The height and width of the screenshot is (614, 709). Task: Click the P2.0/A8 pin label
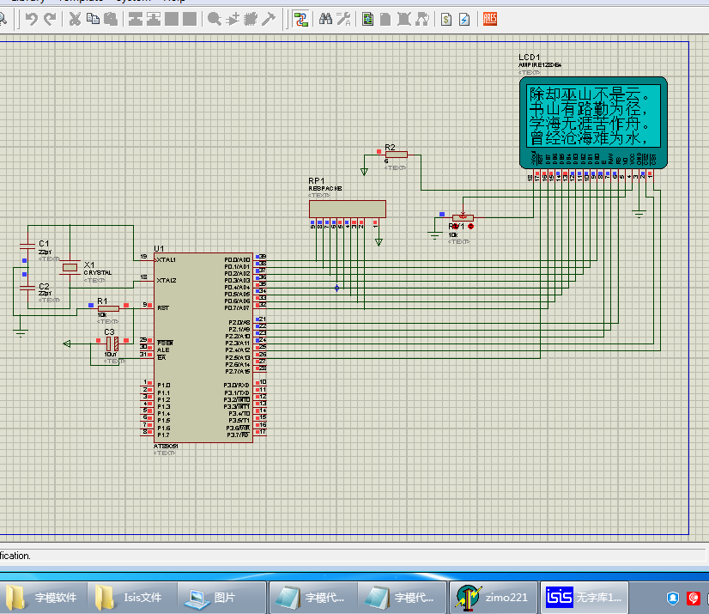click(x=239, y=323)
